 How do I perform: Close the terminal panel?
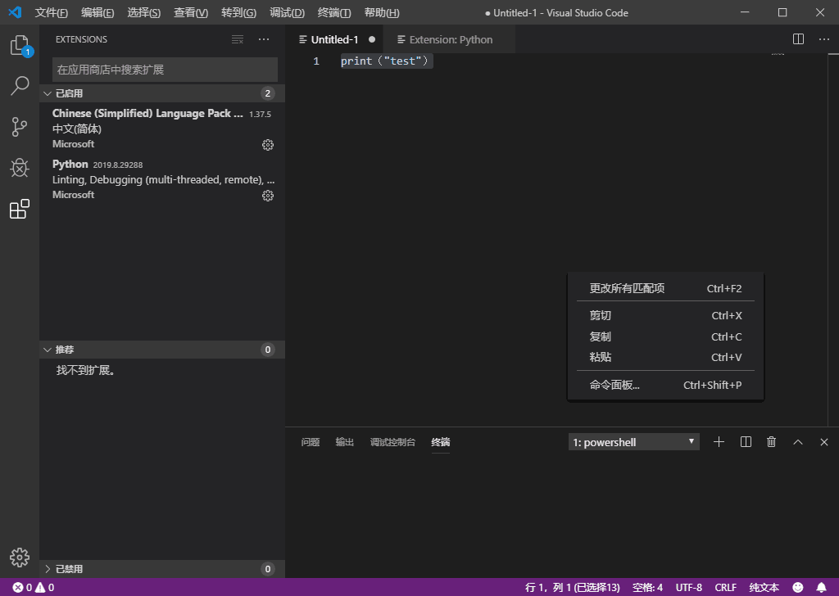pos(824,442)
